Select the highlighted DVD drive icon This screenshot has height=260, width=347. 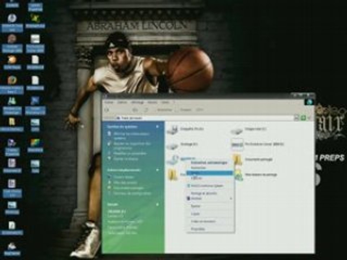[173, 160]
